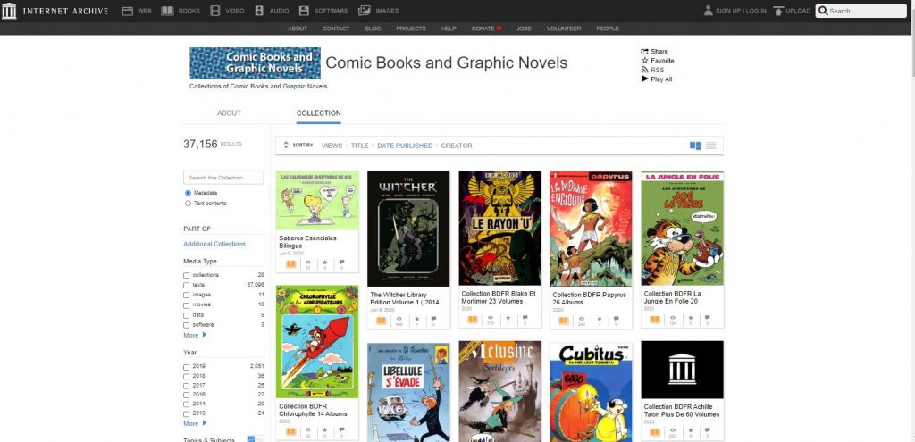
Task: Check the data media type checkbox
Action: point(186,315)
